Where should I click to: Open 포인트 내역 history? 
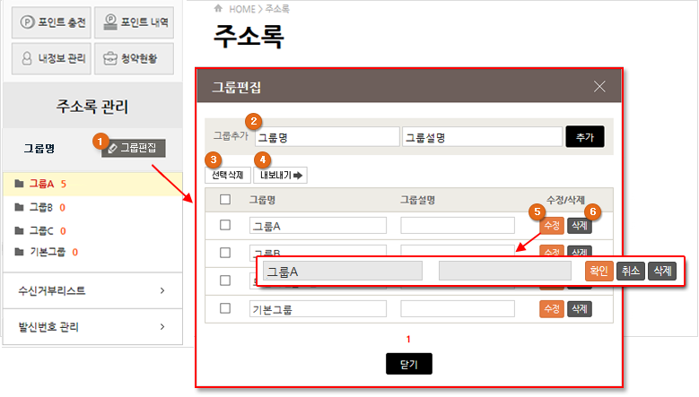click(135, 24)
